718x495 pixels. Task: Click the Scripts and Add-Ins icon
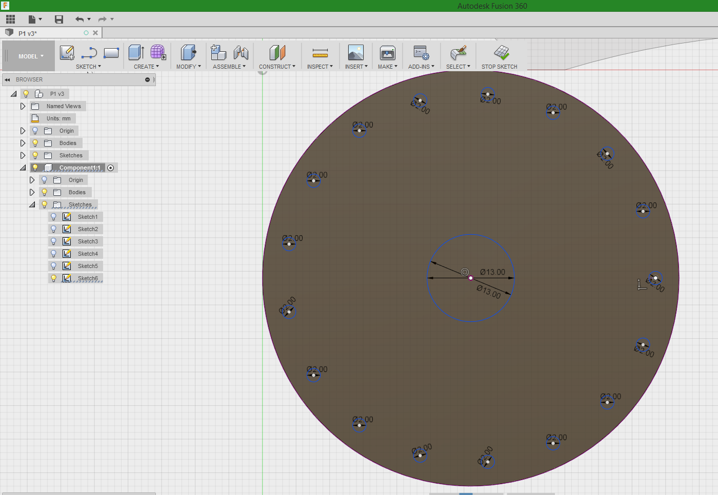point(422,53)
